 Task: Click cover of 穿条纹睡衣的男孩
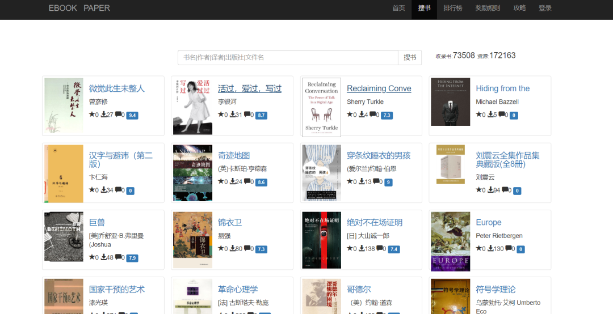pyautogui.click(x=321, y=173)
